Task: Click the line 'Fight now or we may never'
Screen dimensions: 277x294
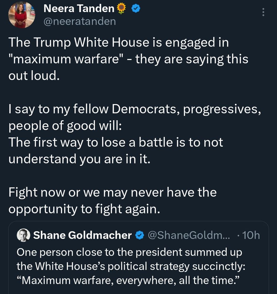Action: click(x=113, y=193)
